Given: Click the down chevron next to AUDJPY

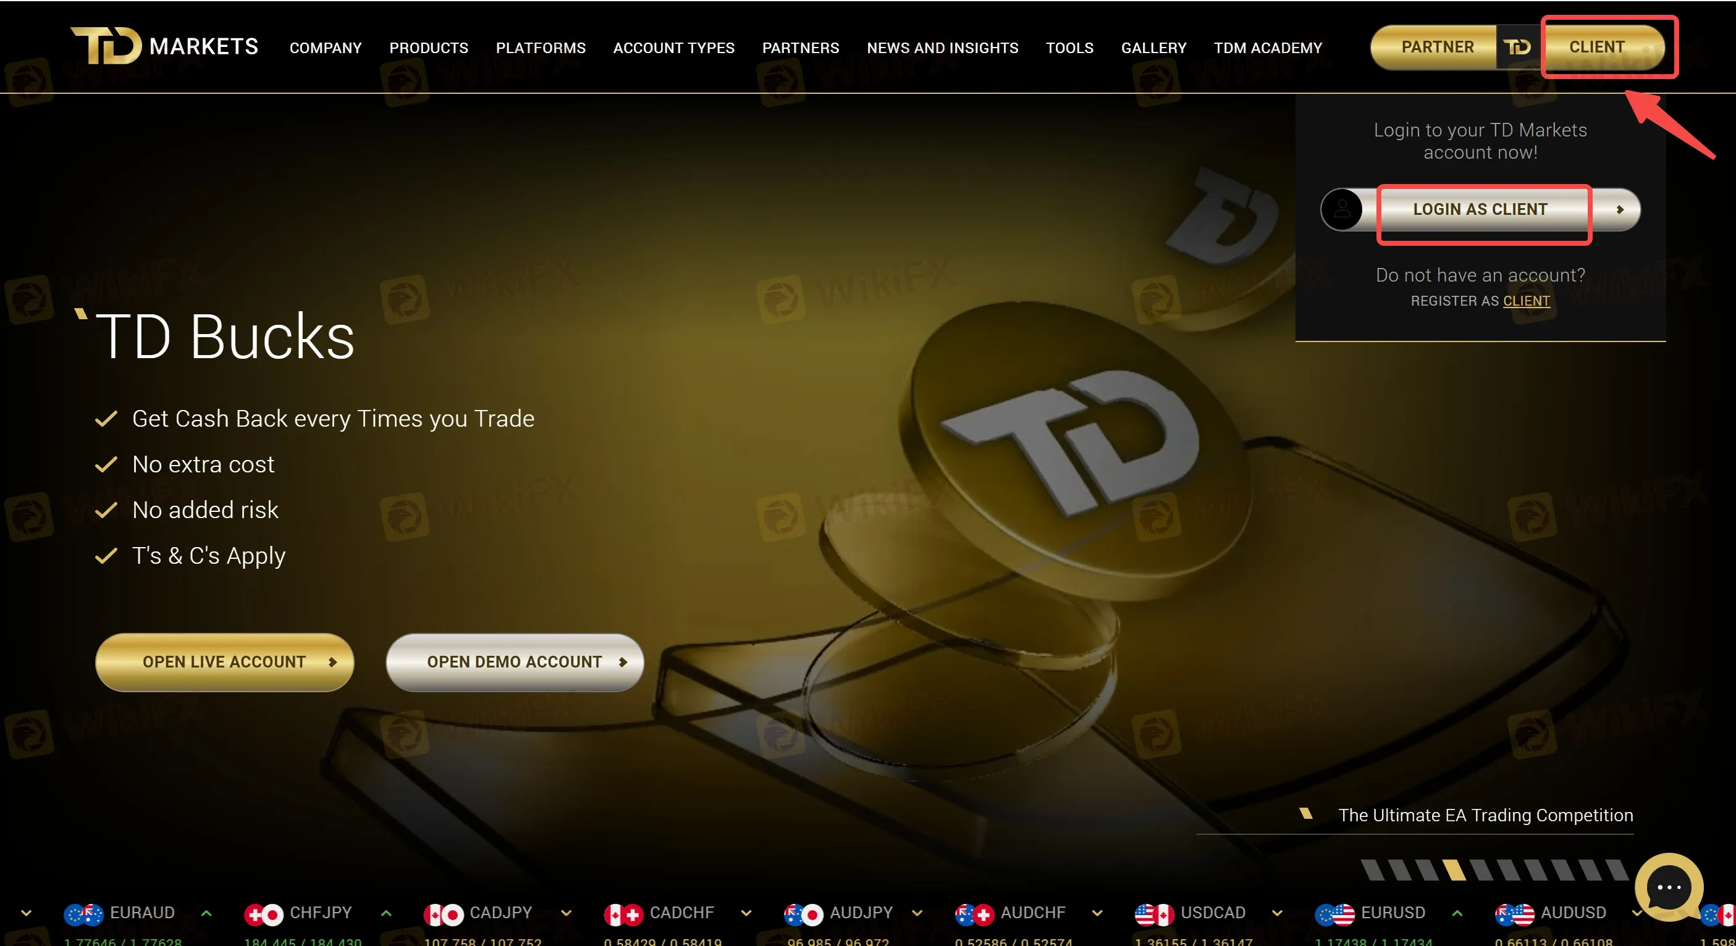Looking at the screenshot, I should coord(917,913).
